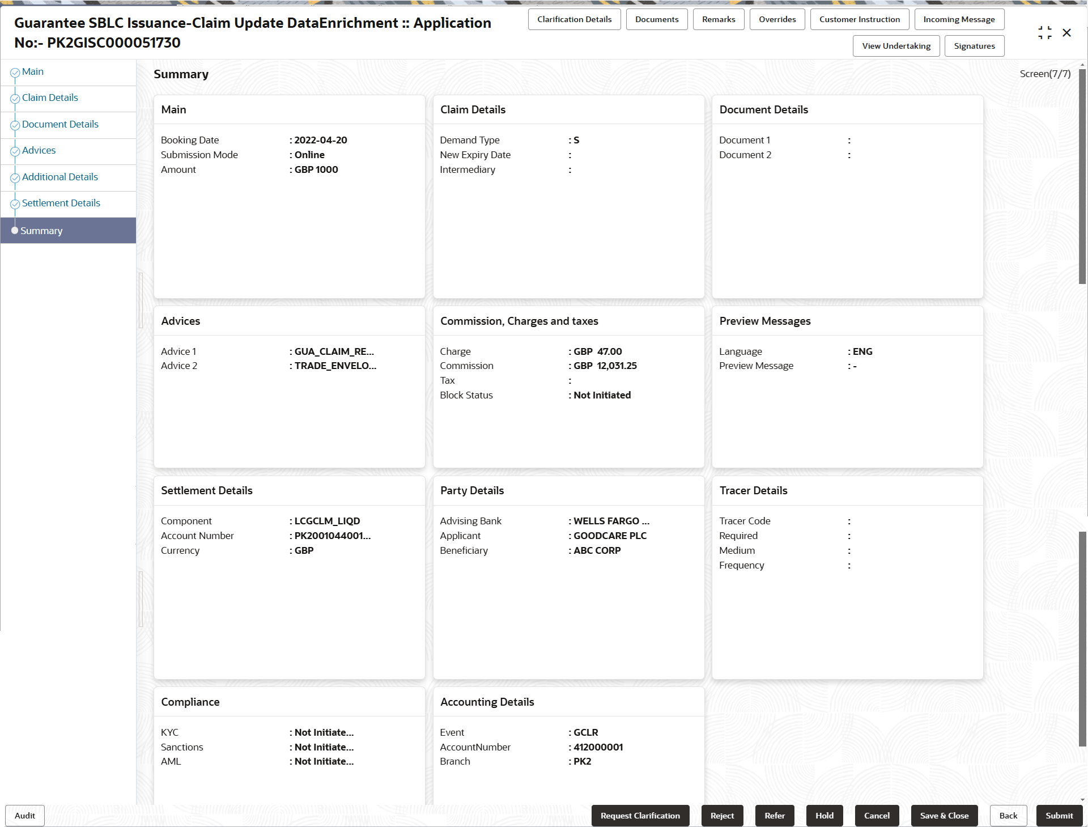Open the Signatures panel
Viewport: 1088px width, 827px height.
(974, 46)
